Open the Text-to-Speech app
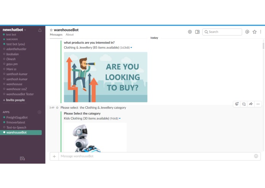 16,127
